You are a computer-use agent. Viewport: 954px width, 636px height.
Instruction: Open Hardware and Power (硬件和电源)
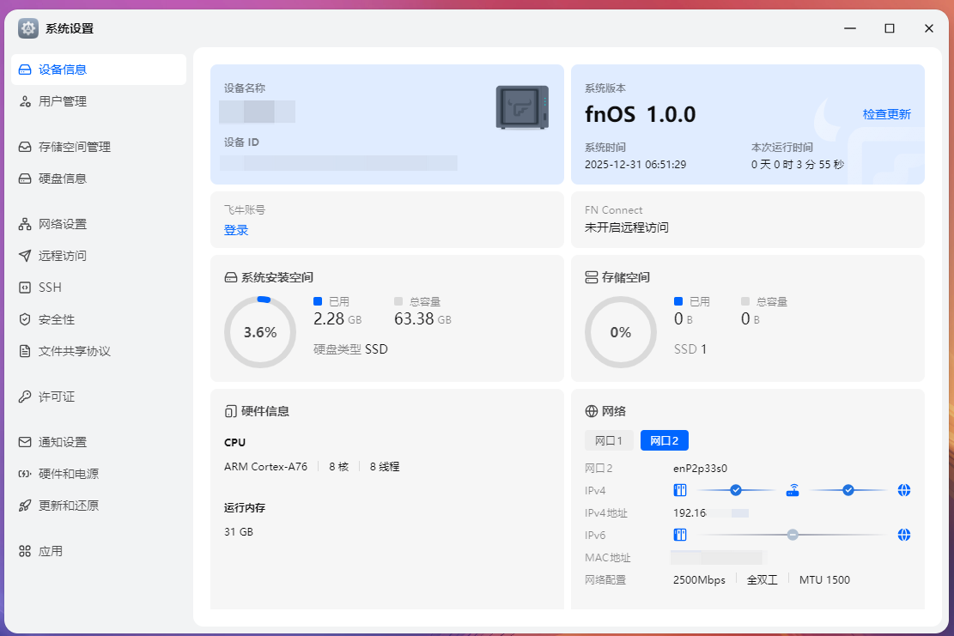point(68,474)
